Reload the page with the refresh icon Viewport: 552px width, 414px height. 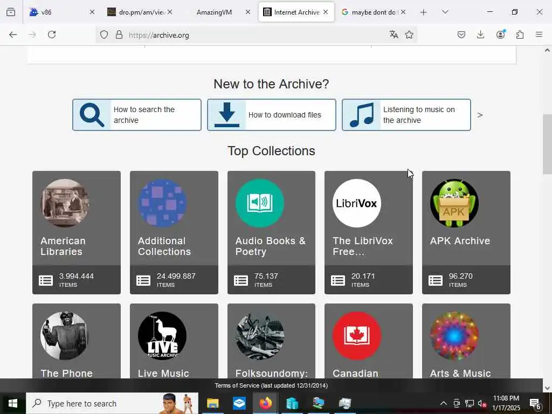pos(52,34)
